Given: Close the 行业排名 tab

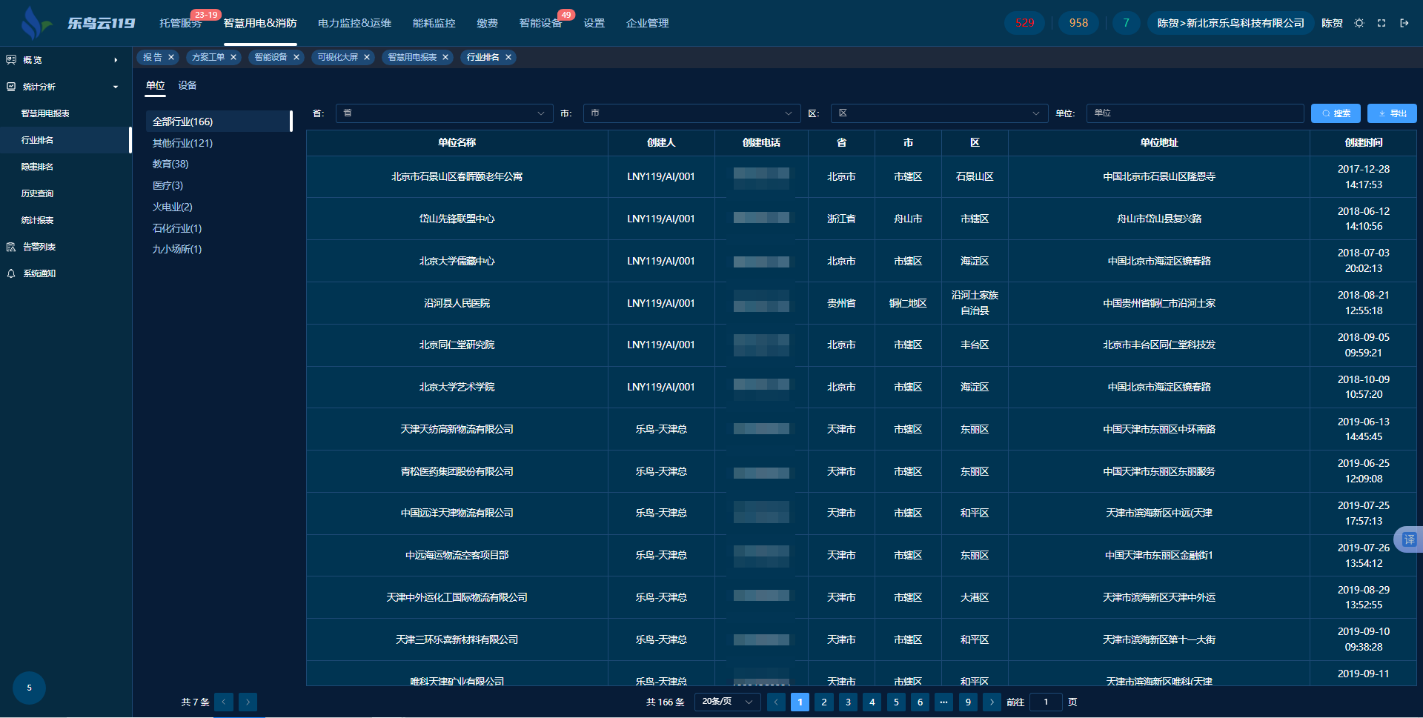Looking at the screenshot, I should (x=508, y=57).
